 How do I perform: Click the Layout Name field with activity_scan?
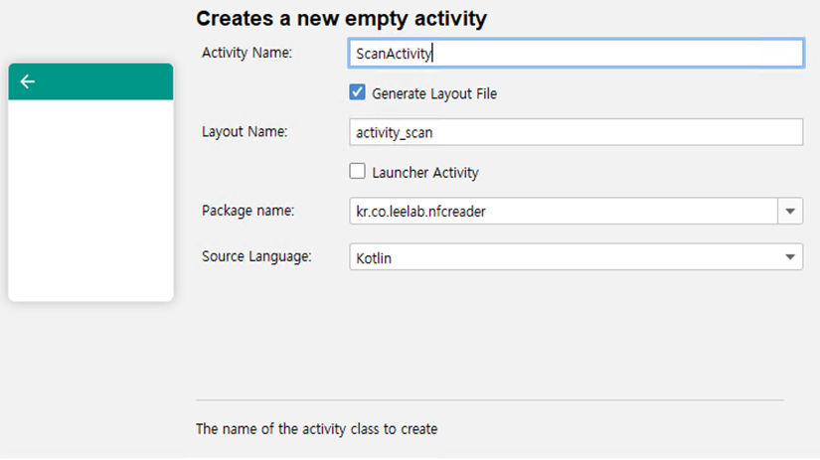[575, 132]
